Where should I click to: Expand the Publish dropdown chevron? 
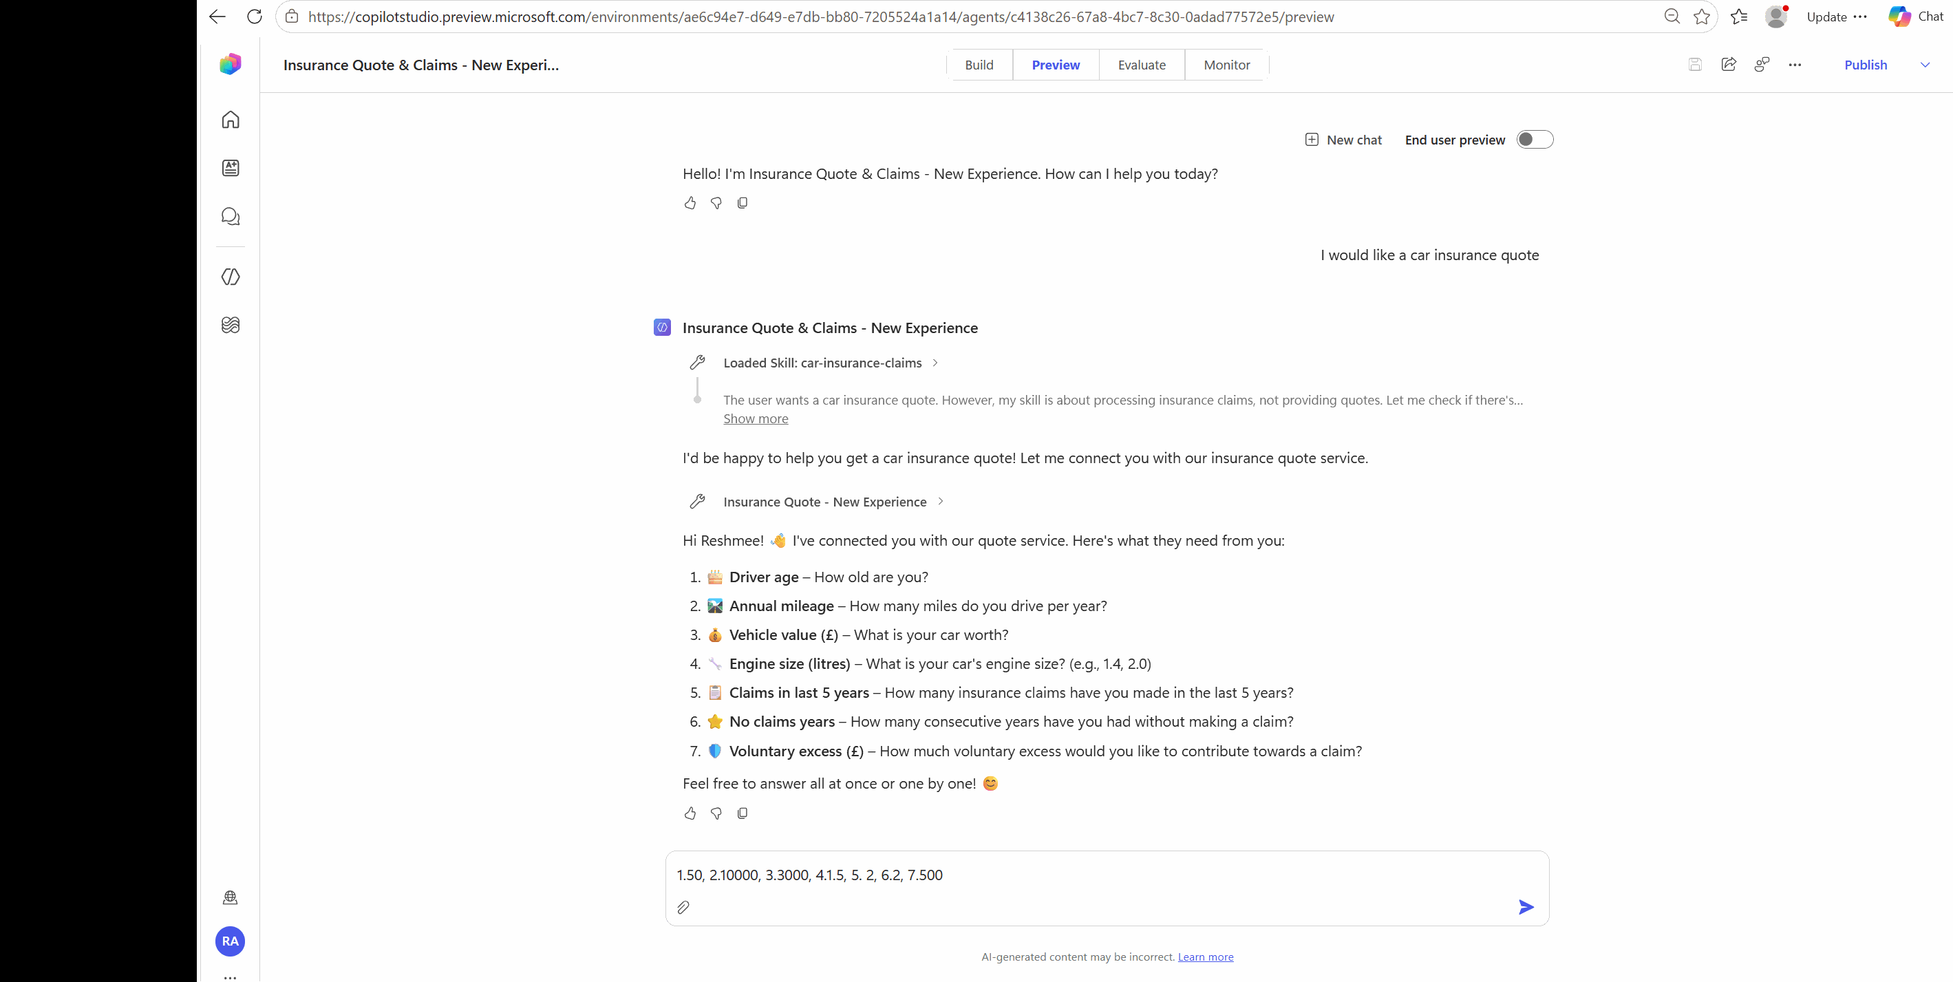click(1925, 65)
